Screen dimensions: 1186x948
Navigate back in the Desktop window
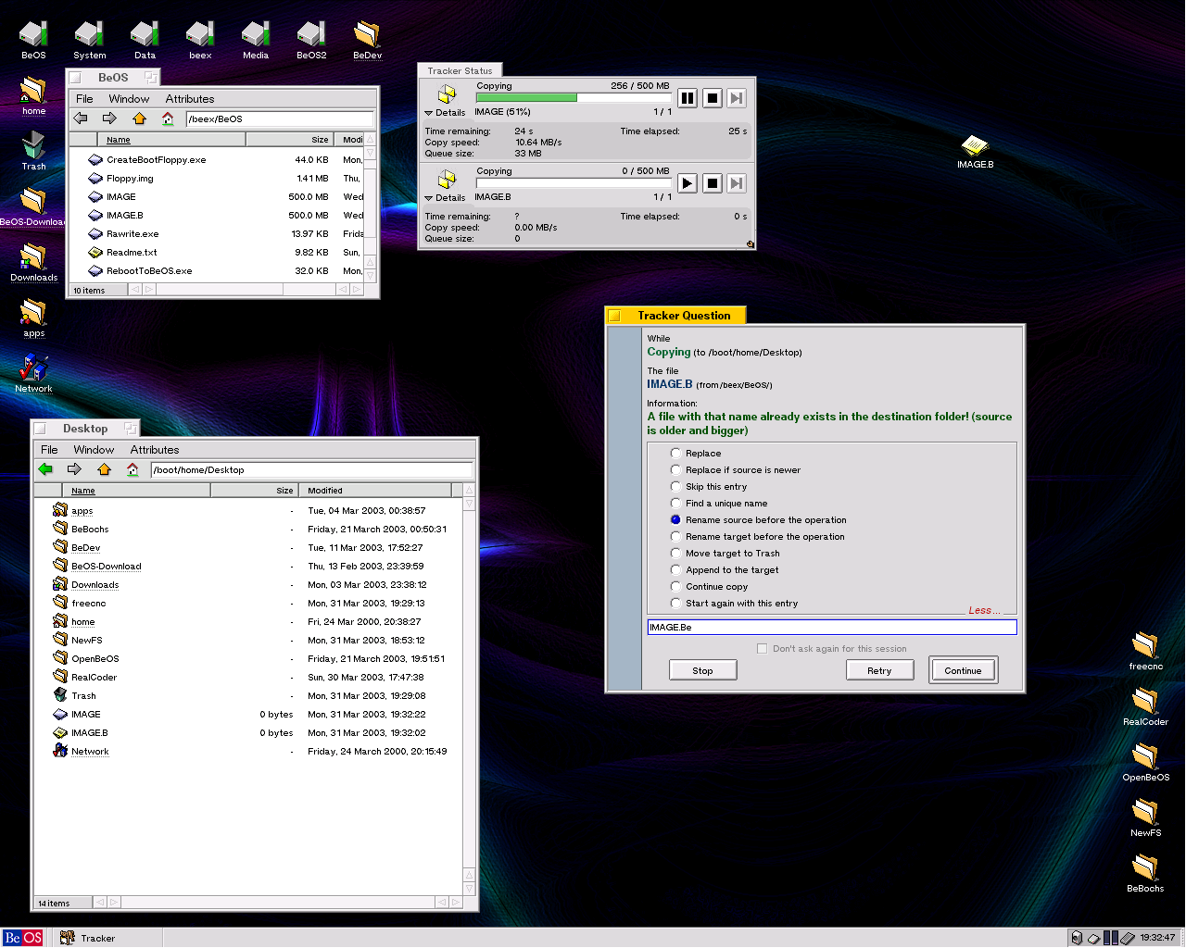(x=45, y=469)
